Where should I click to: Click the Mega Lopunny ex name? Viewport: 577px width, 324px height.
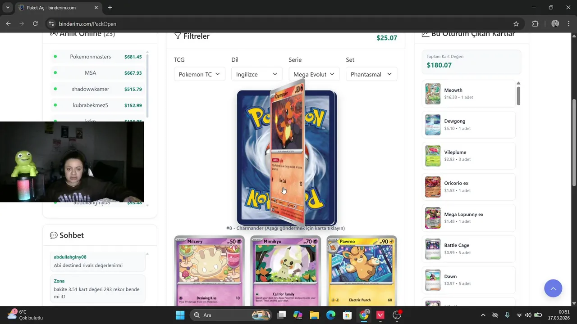pos(463,214)
